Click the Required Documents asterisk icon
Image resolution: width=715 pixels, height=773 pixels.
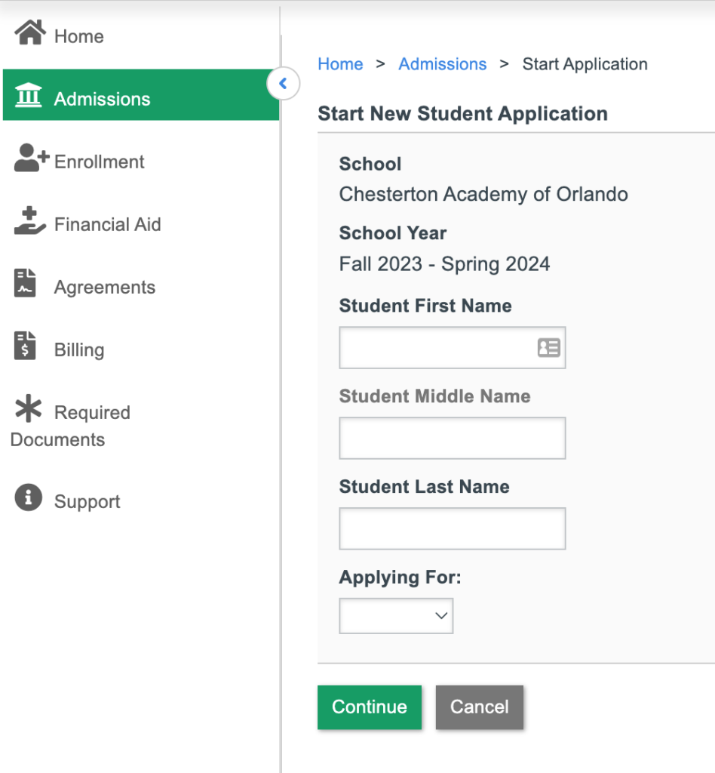pos(29,408)
